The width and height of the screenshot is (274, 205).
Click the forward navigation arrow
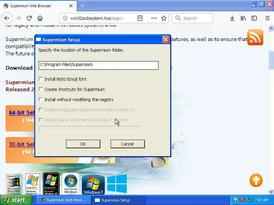coord(18,18)
